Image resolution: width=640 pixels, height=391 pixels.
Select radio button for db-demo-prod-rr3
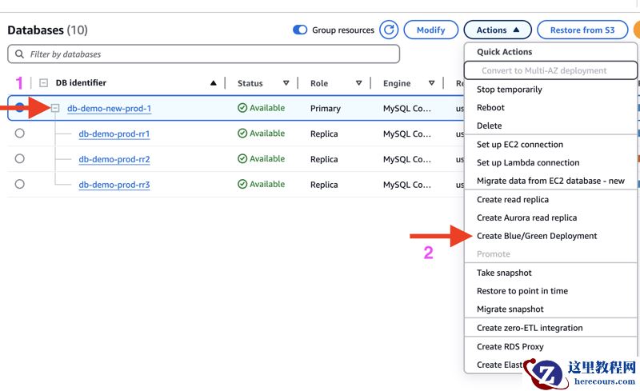pos(19,184)
